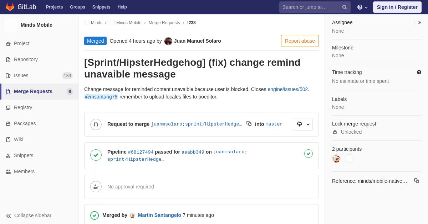The width and height of the screenshot is (428, 224).
Task: Click the merge request branch icon
Action: tap(96, 124)
